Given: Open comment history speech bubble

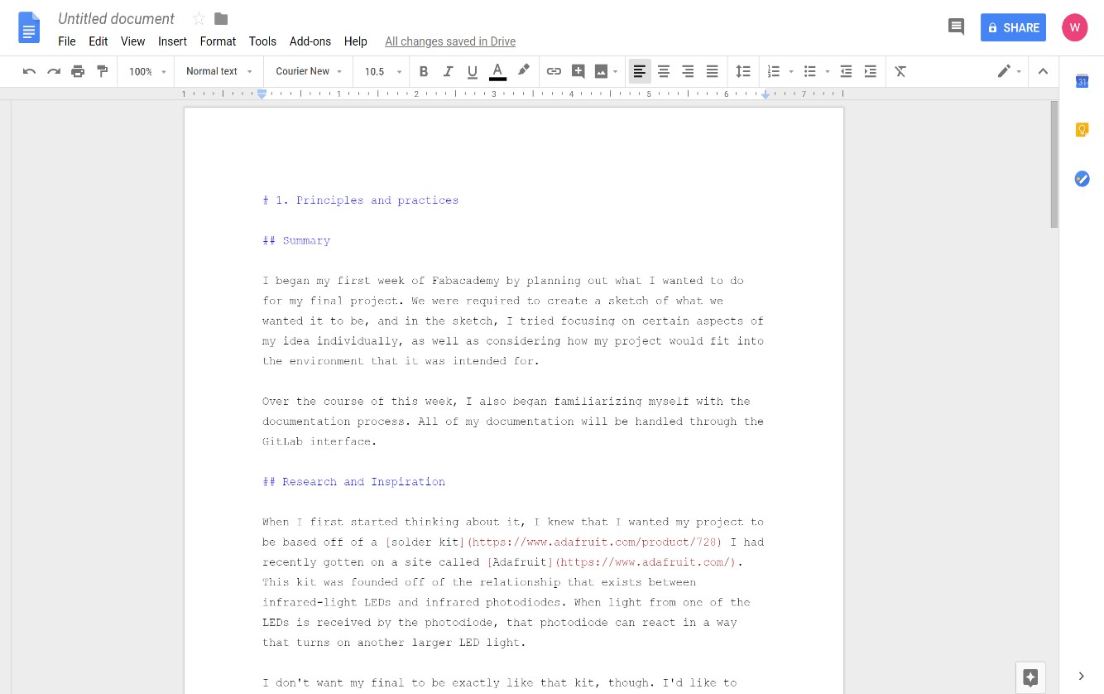Looking at the screenshot, I should [956, 27].
